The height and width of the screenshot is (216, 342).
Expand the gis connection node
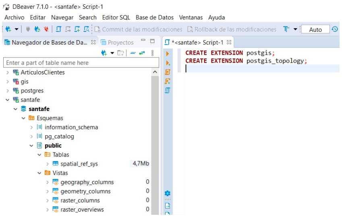point(7,81)
